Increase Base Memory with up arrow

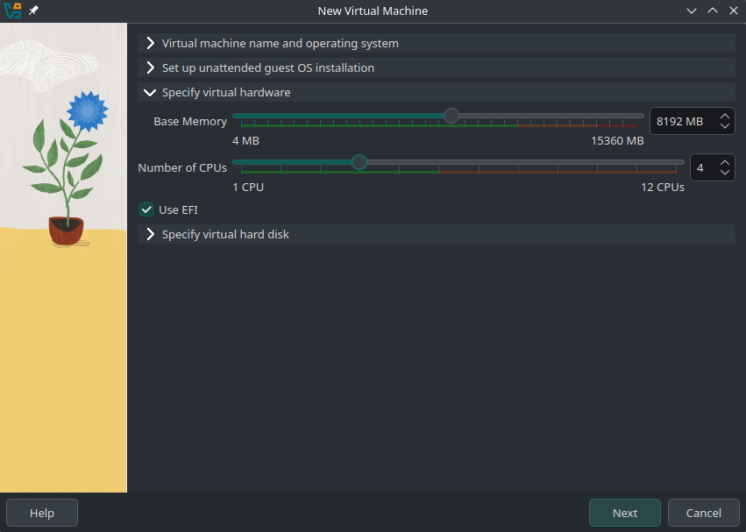pos(725,116)
